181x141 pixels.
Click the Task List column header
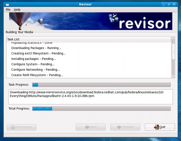(89, 39)
